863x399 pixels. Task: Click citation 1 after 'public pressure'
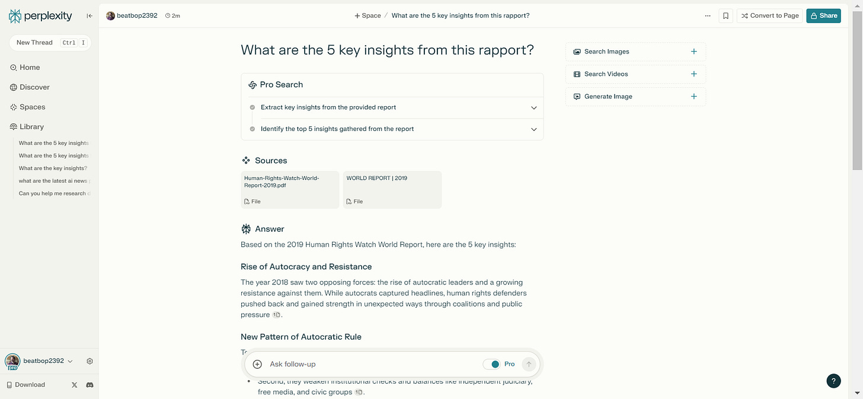coord(276,315)
